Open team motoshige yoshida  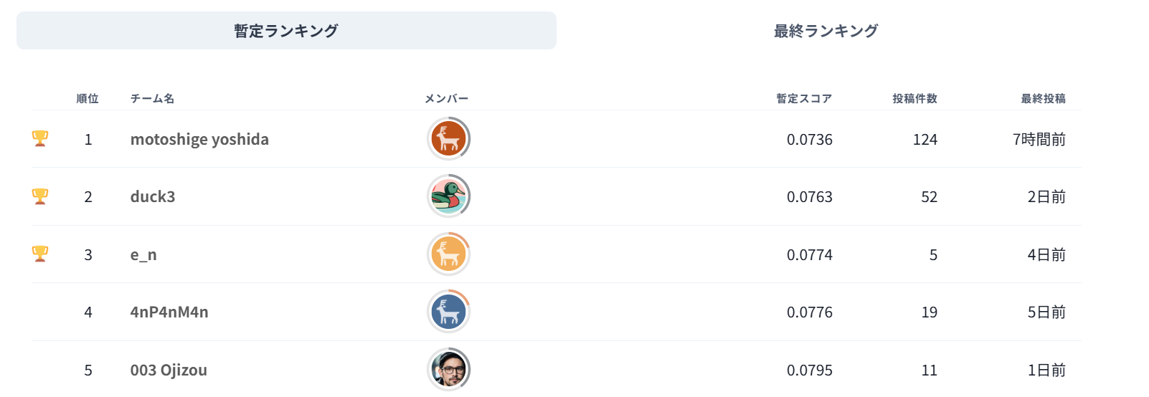click(199, 139)
